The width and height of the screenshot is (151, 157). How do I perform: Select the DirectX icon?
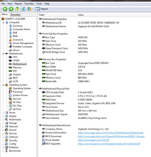pos(7,130)
